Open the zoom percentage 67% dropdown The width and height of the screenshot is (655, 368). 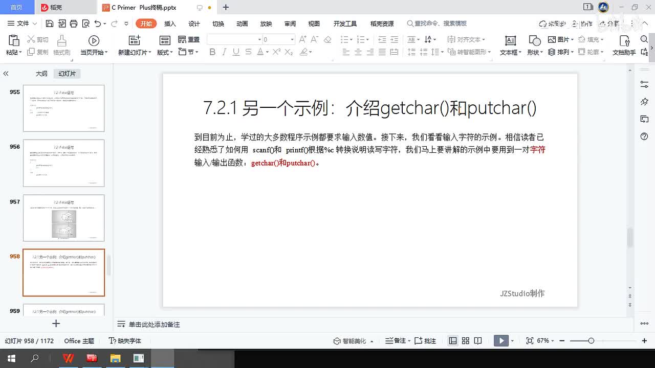tap(545, 341)
